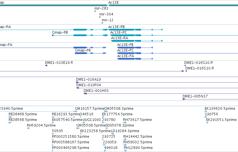Image resolution: width=238 pixels, height=152 pixels.
Task: Select the Ac13E-PB protein label
Action: [x=125, y=45]
